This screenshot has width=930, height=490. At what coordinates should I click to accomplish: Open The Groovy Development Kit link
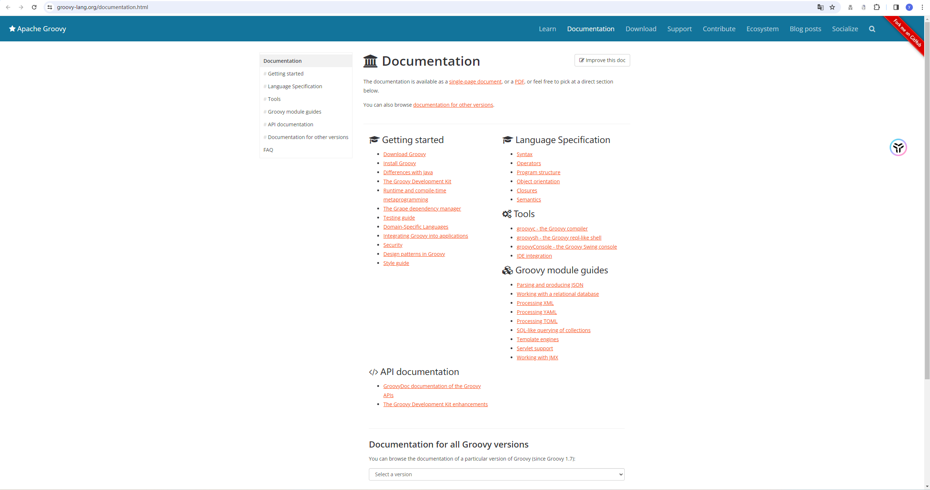coord(417,181)
